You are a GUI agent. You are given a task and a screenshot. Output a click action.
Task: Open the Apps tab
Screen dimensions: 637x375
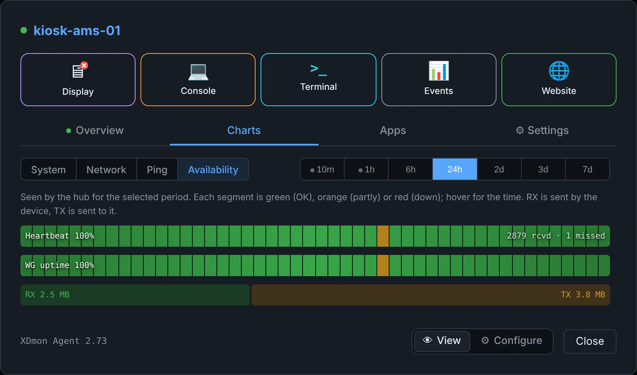tap(393, 130)
